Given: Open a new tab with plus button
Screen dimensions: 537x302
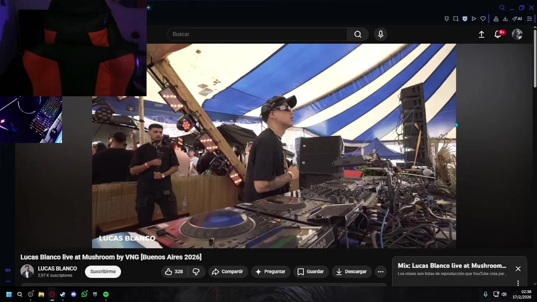Looking at the screenshot, I should coord(148,8).
